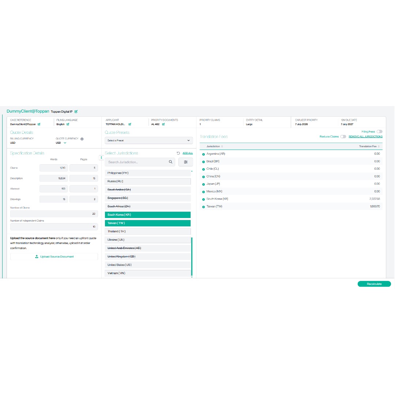Edit the Applicant TOPPAN HOLDI field
This screenshot has height=395, width=395.
130,124
